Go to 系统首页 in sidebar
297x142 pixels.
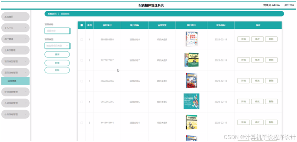[15, 17]
